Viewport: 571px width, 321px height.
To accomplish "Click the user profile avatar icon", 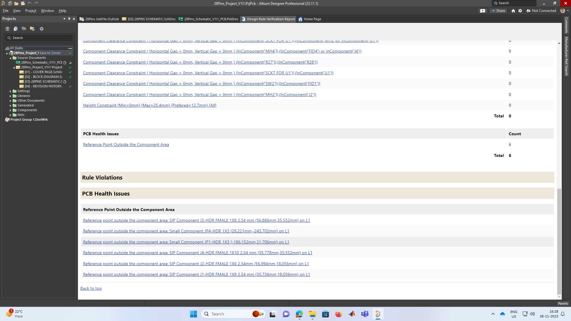I will pos(562,11).
